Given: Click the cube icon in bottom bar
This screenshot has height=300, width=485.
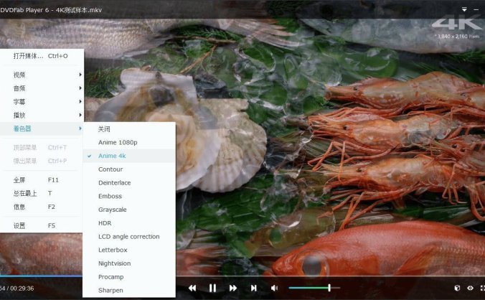Looking at the screenshot, I should coord(457,288).
